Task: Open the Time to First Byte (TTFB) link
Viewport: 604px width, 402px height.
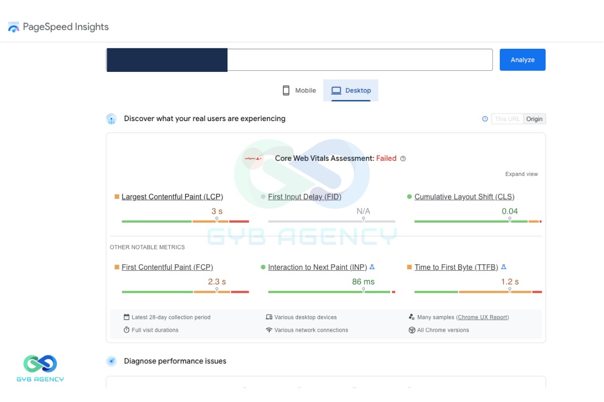Action: (x=456, y=267)
